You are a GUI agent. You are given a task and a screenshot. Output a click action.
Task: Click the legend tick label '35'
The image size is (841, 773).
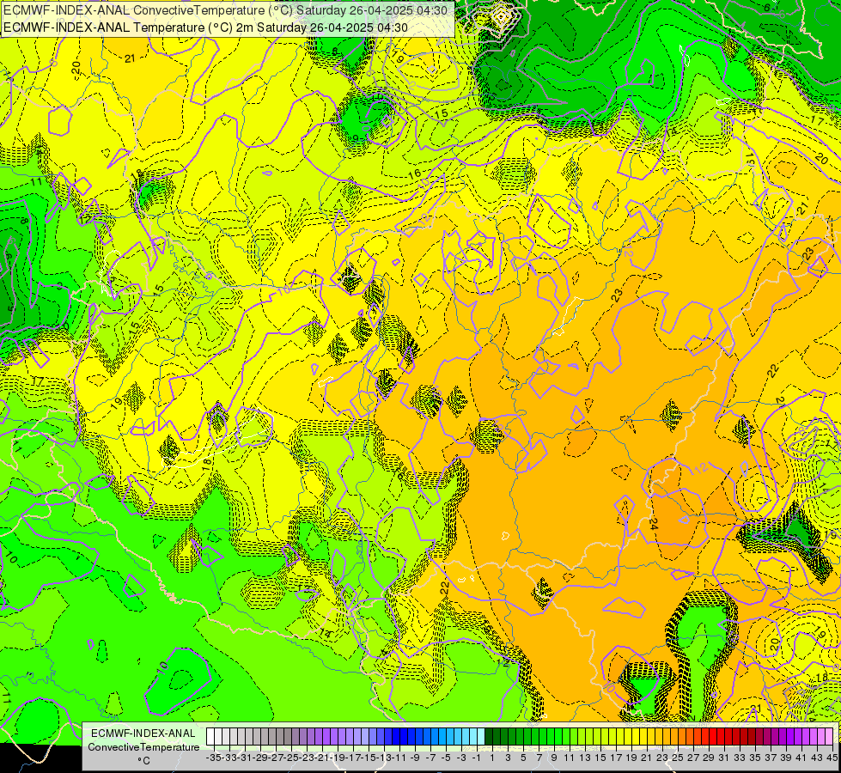click(x=755, y=758)
